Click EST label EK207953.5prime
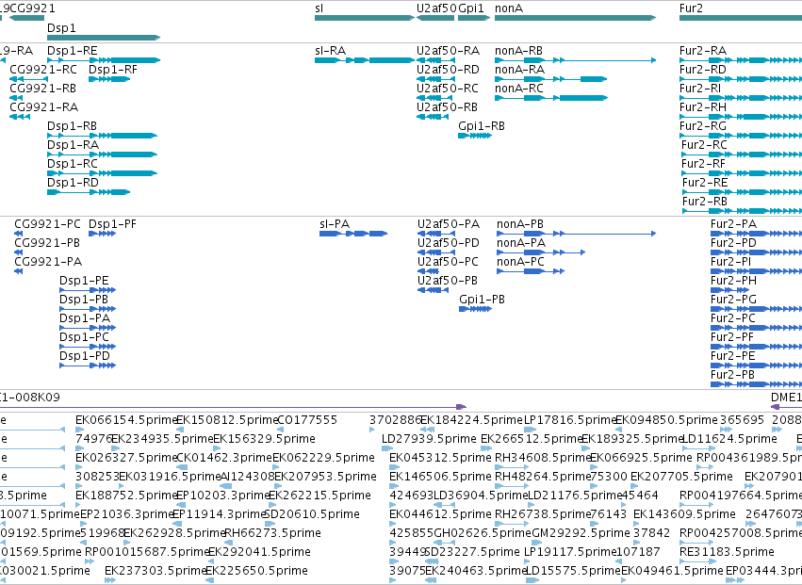 pyautogui.click(x=326, y=477)
